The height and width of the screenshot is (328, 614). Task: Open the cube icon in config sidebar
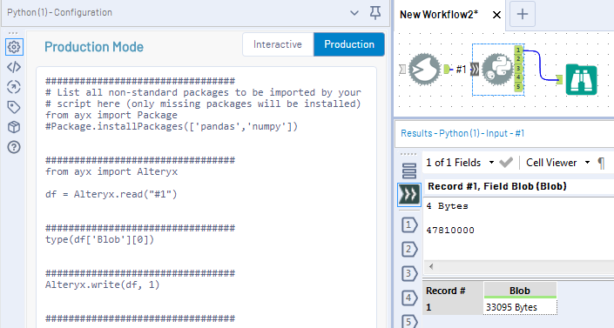[x=14, y=127]
